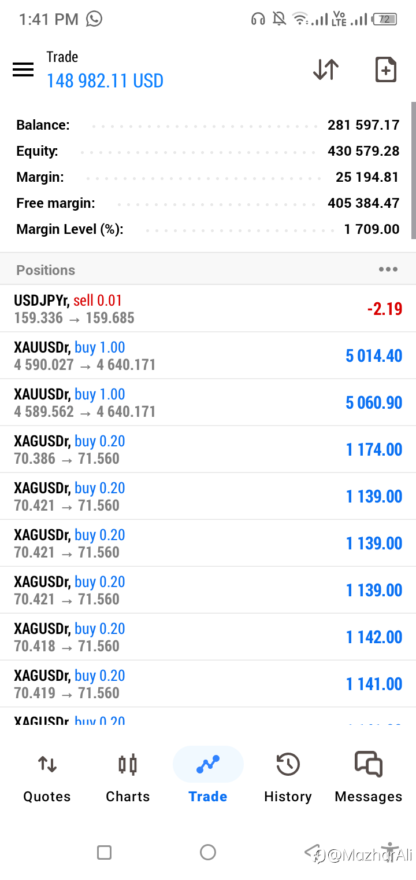This screenshot has width=416, height=880.
Task: Tap the new order icon
Action: 385,70
